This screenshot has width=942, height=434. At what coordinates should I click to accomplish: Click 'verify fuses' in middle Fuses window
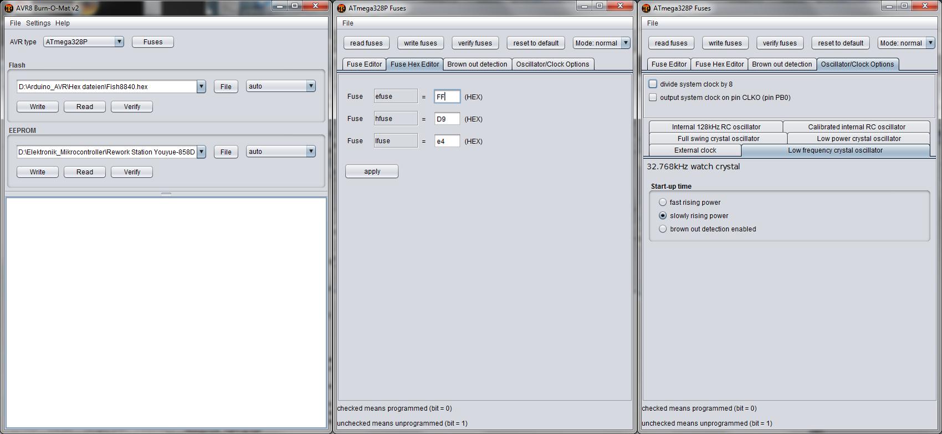[x=475, y=43]
